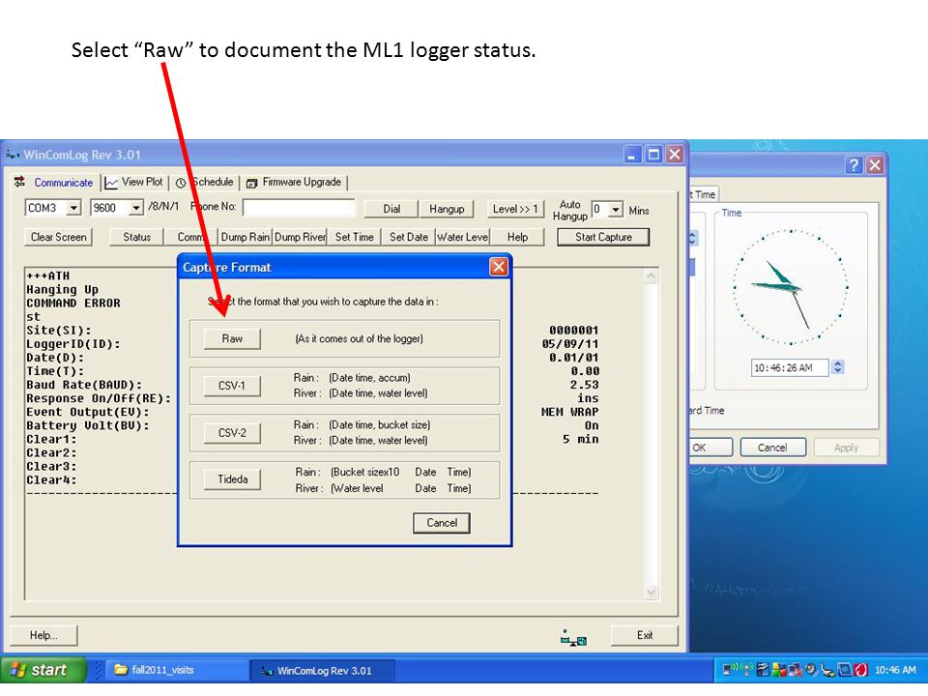Choose the Tideda capture format
Image resolution: width=928 pixels, height=696 pixels.
point(232,479)
